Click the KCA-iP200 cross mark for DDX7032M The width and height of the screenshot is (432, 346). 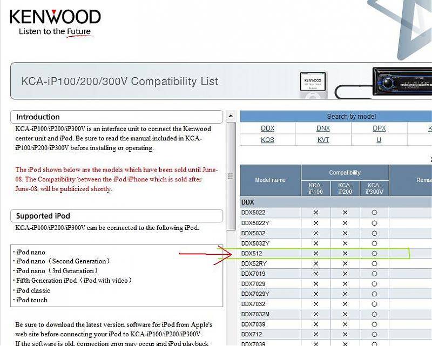coord(345,314)
